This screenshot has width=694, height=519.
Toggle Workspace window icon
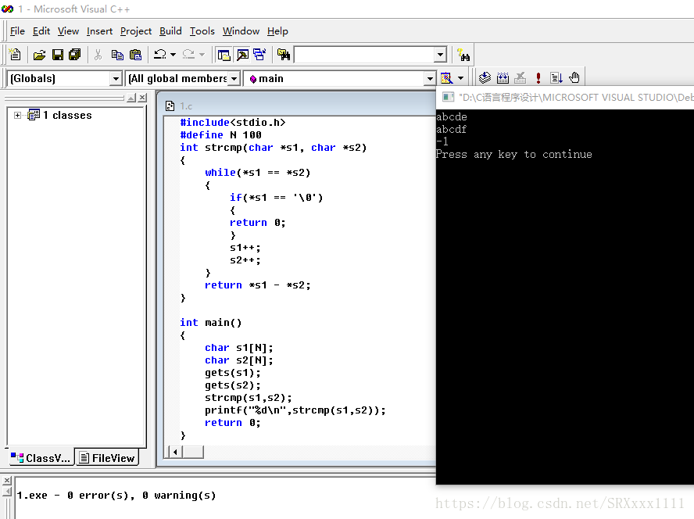224,55
